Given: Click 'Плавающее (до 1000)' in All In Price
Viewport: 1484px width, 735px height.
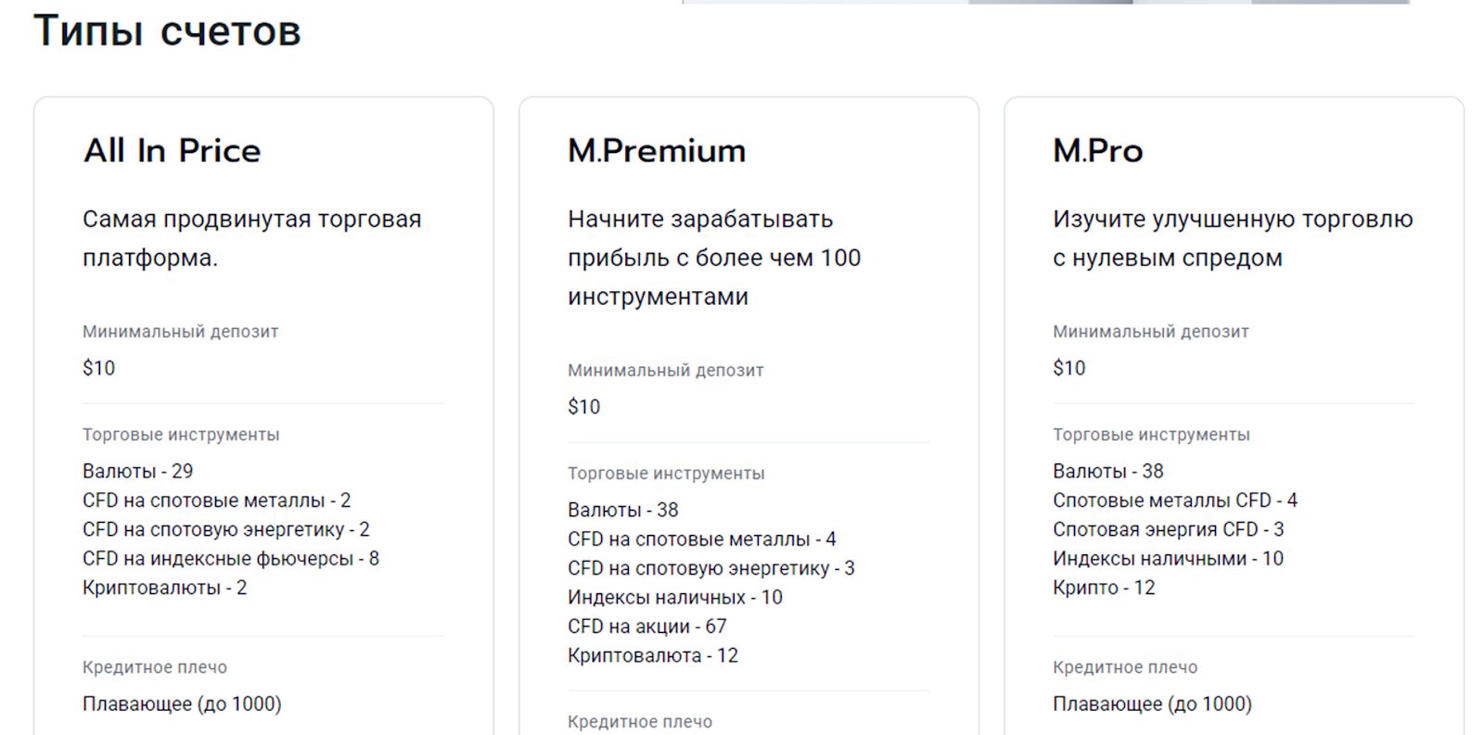Looking at the screenshot, I should (182, 703).
